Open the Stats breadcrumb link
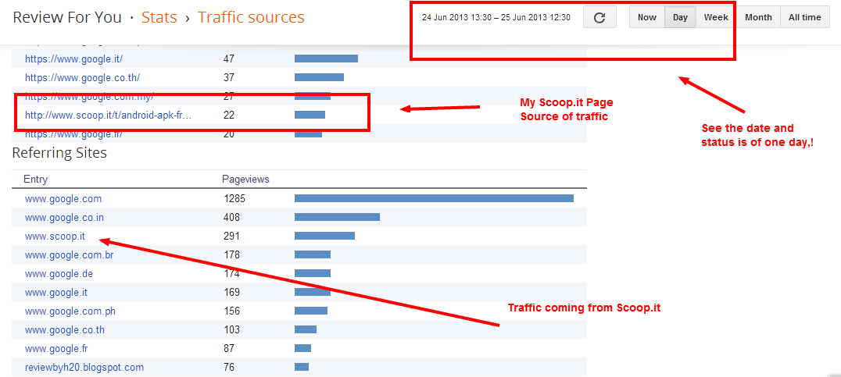The height and width of the screenshot is (377, 841). pos(159,17)
